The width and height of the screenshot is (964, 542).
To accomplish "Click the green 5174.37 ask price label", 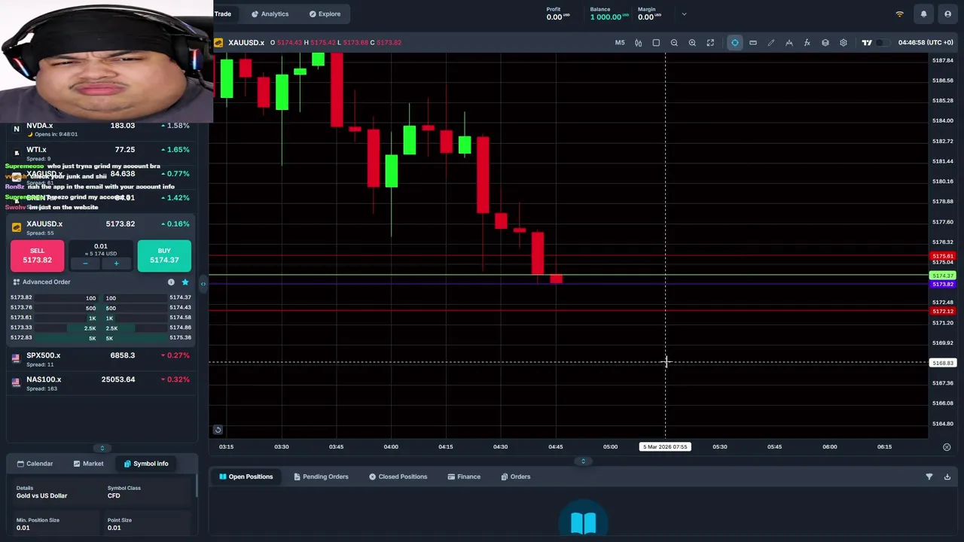I will 943,276.
